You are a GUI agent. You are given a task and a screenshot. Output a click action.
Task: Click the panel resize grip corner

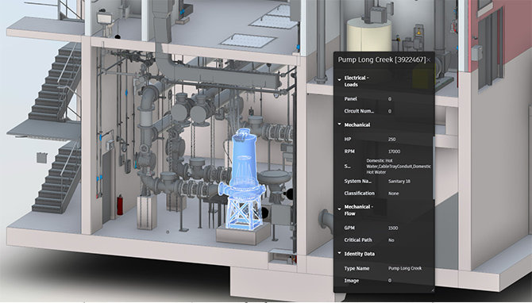click(432, 290)
